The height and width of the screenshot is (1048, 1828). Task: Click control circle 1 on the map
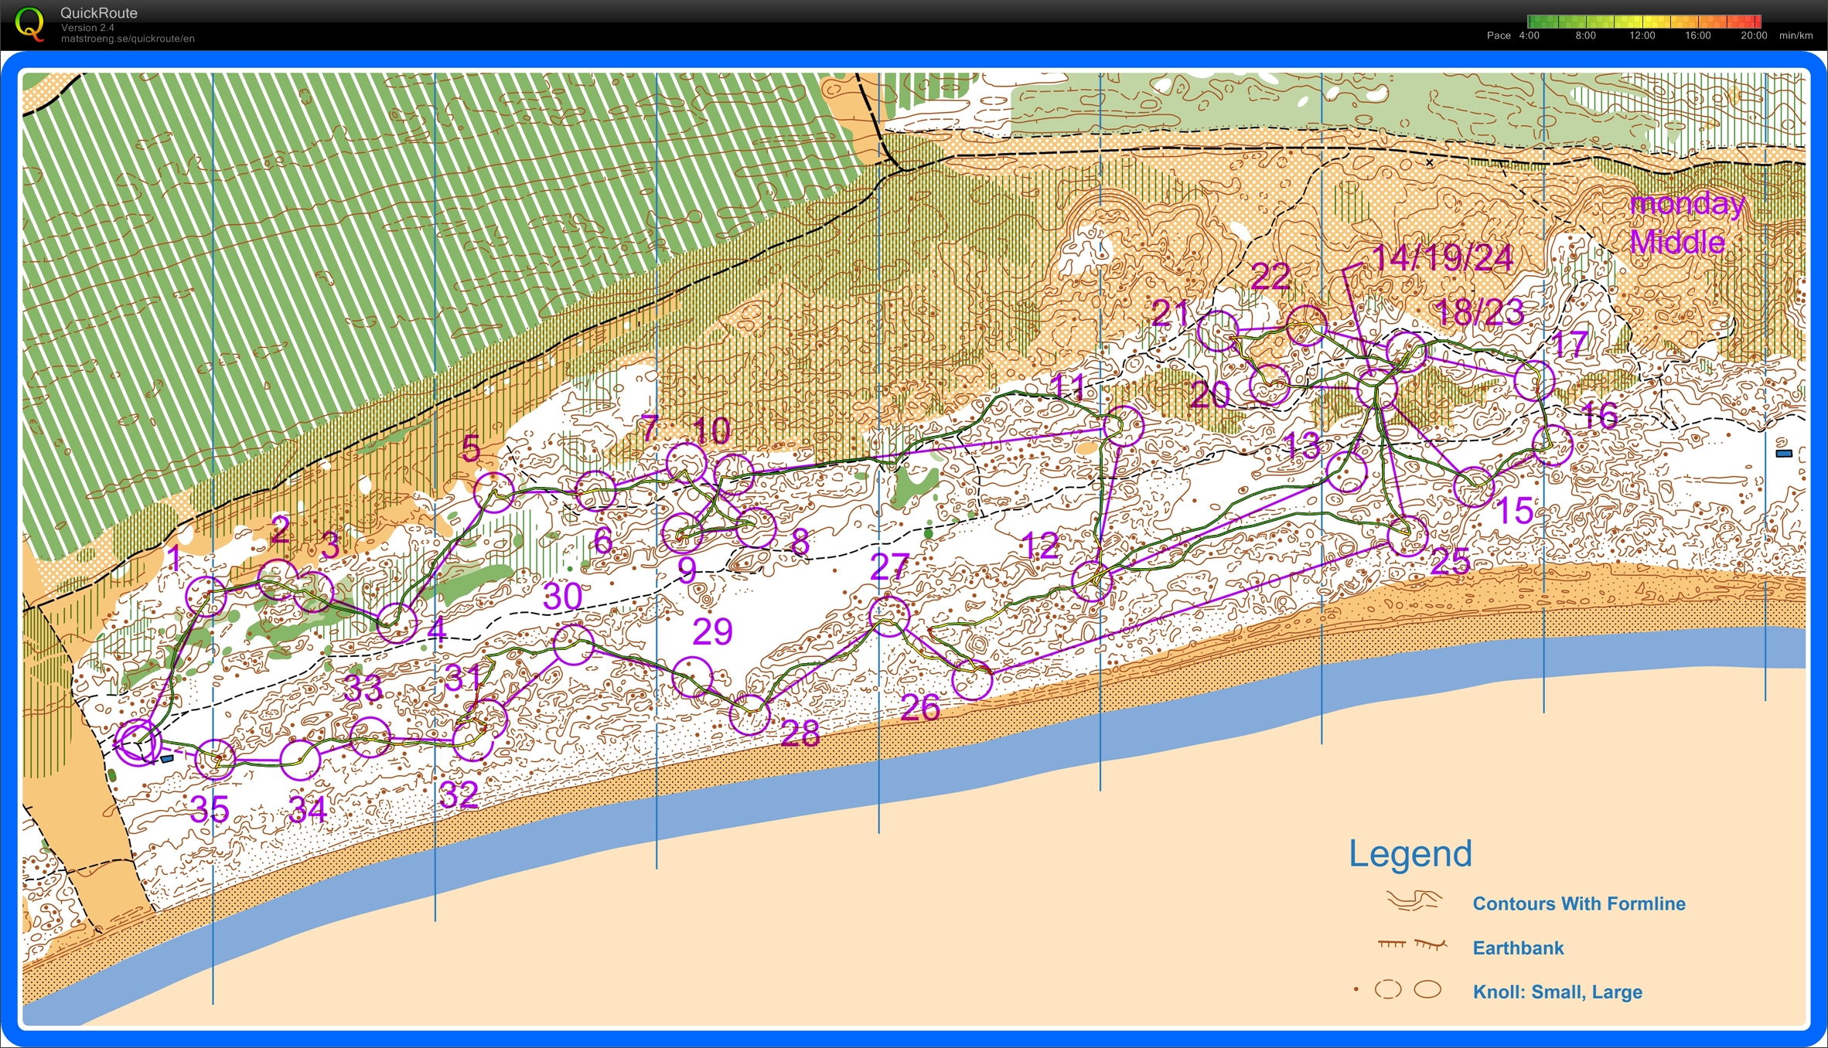coord(205,595)
